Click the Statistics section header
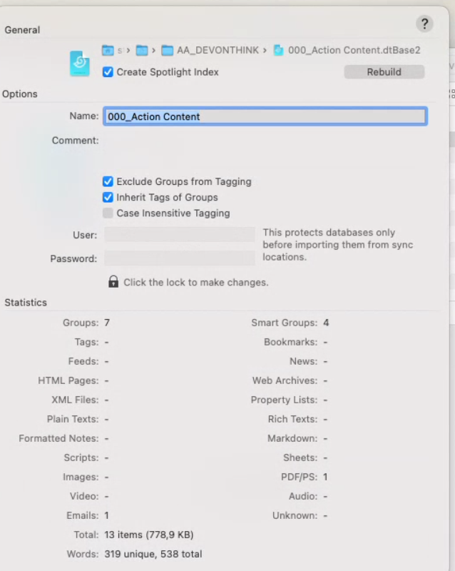Viewport: 455px width, 571px height. pyautogui.click(x=26, y=303)
